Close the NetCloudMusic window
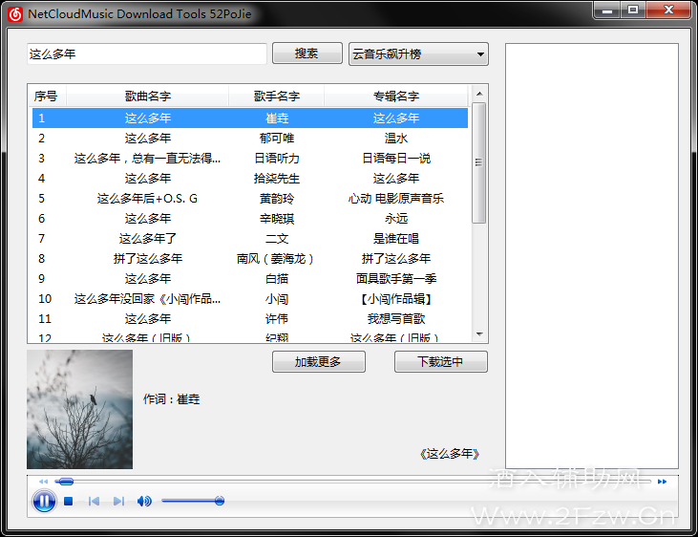Image resolution: width=698 pixels, height=537 pixels. (x=668, y=11)
